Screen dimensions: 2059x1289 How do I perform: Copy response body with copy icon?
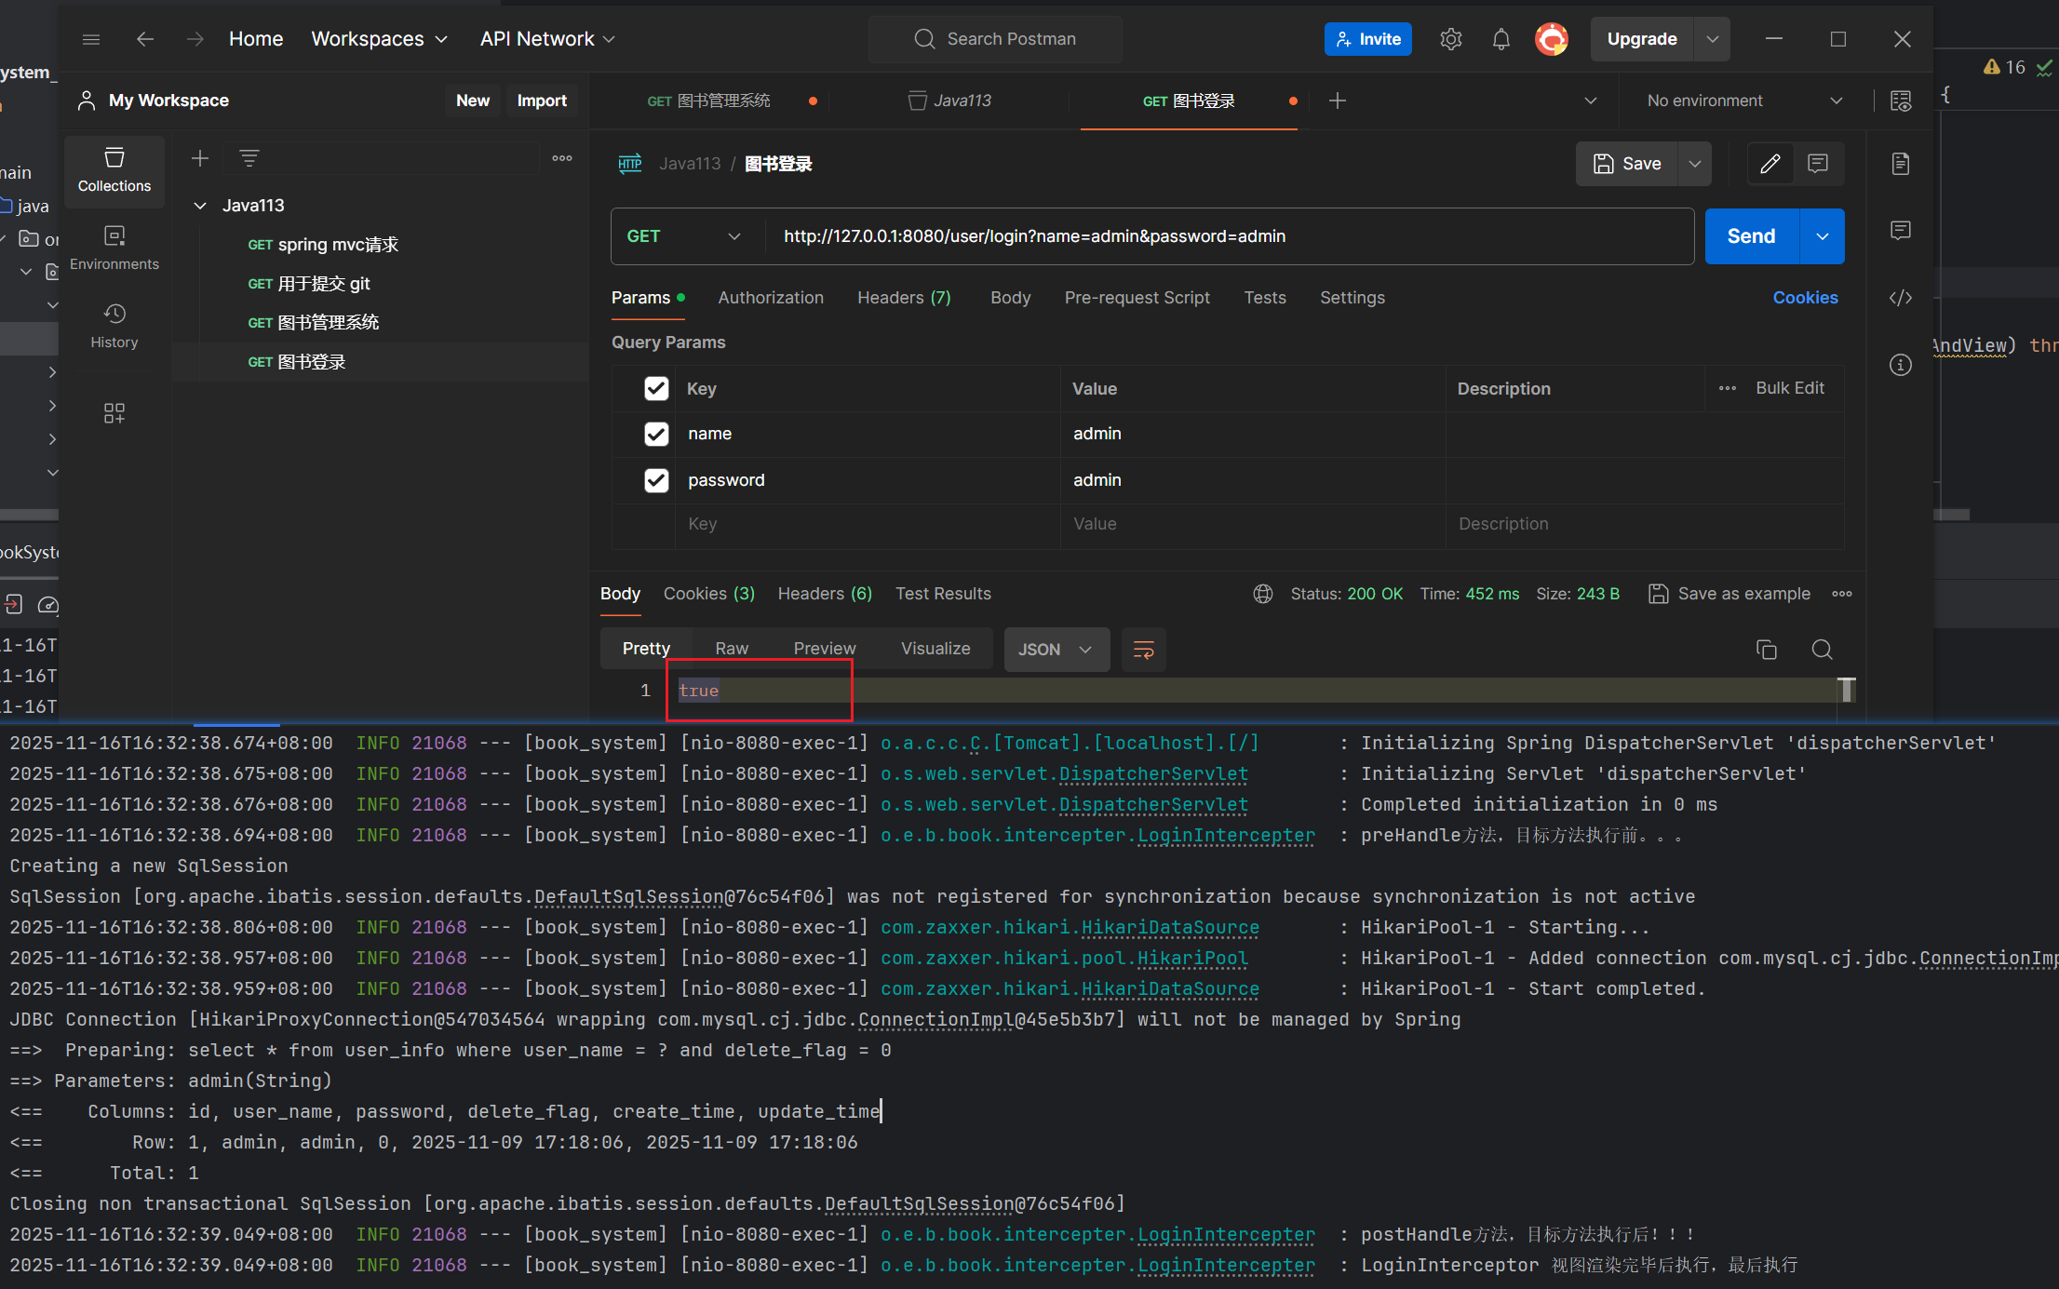[x=1766, y=650]
